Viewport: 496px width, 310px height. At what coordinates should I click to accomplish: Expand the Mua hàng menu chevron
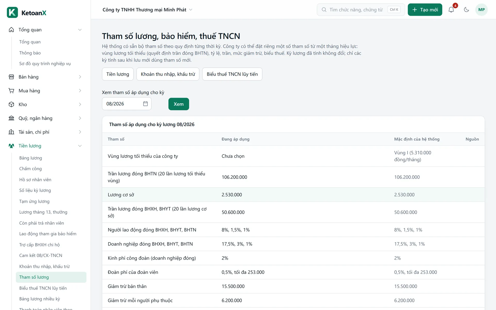(x=80, y=91)
